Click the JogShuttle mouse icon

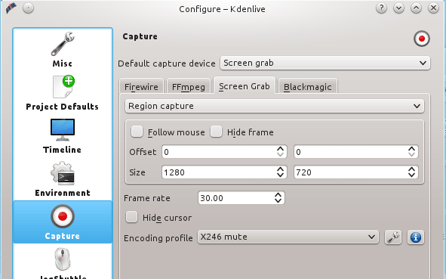[63, 259]
